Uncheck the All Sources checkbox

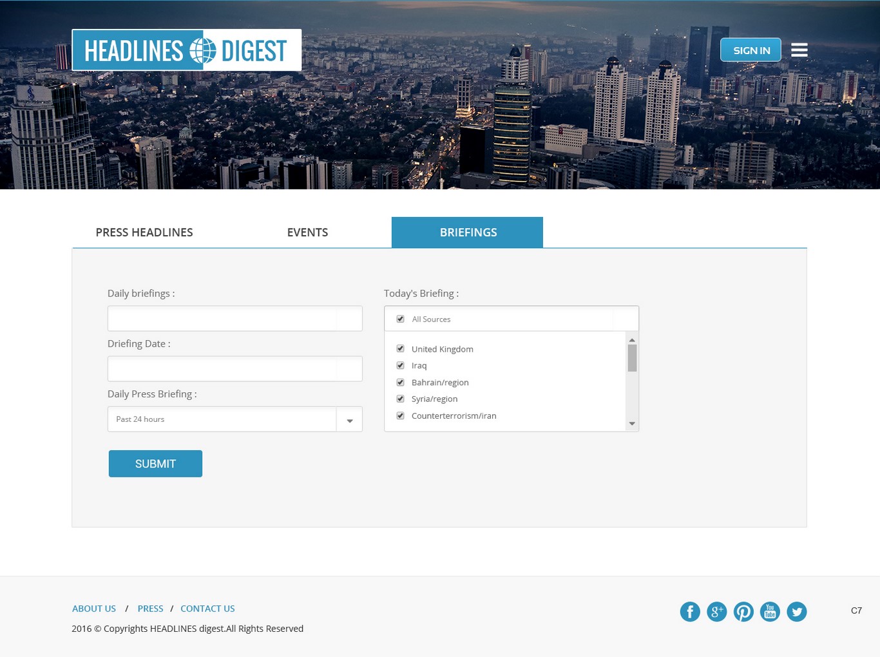click(400, 319)
